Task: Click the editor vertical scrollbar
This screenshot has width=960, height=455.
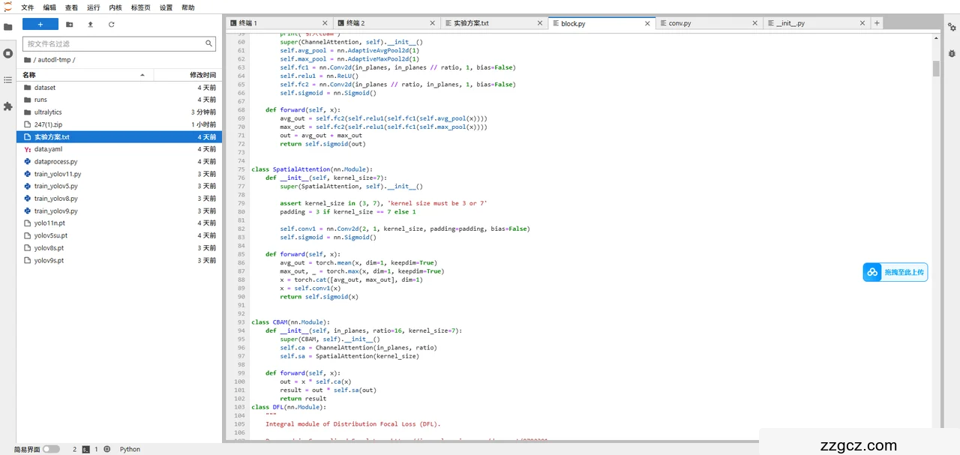Action: 936,69
